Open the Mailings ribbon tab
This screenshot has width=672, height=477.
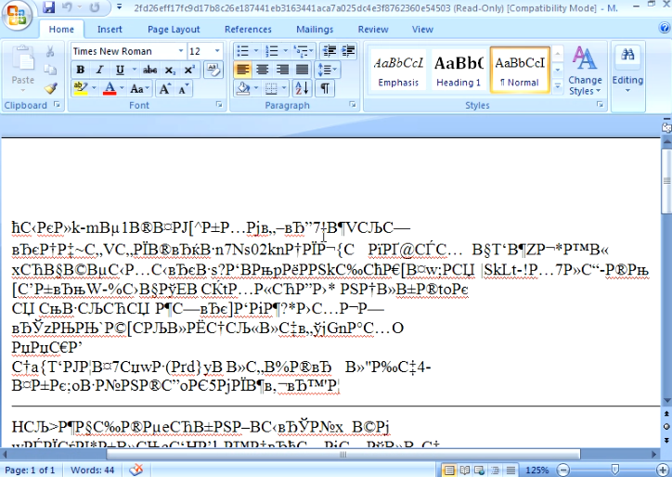coord(315,30)
